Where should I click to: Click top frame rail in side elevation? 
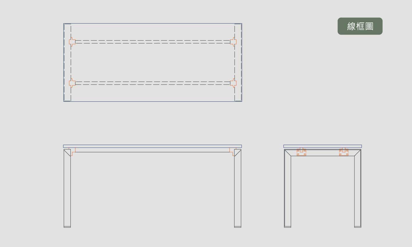click(323, 153)
